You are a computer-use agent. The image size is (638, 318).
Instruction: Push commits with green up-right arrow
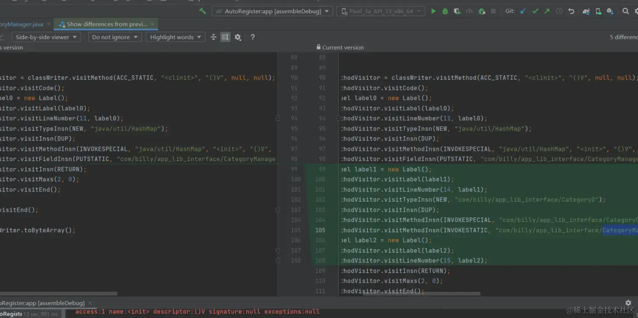tap(547, 11)
